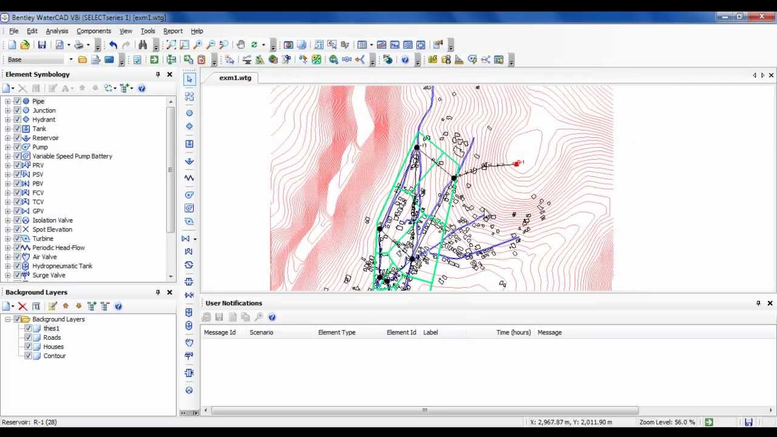Toggle the Hydrant checkbox
777x437 pixels.
17,120
